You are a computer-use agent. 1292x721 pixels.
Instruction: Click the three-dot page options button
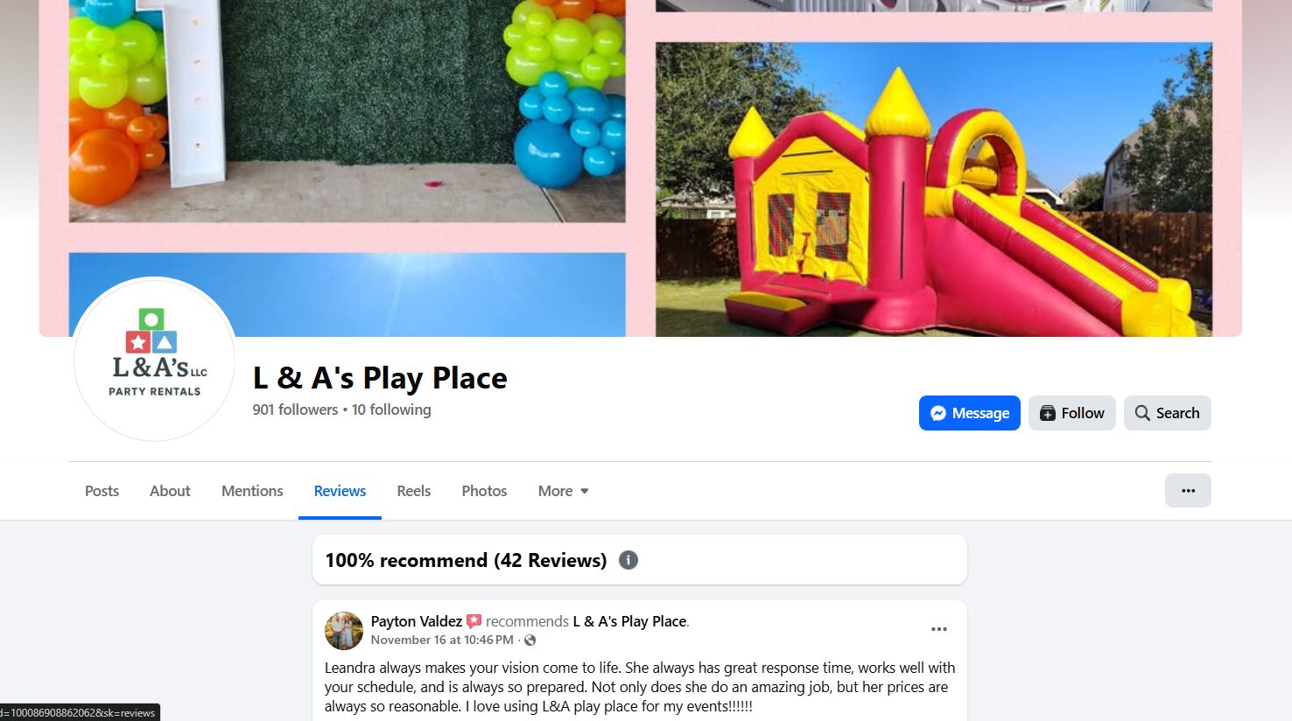click(x=1188, y=490)
